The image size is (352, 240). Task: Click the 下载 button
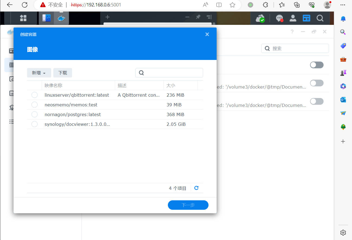click(x=63, y=73)
